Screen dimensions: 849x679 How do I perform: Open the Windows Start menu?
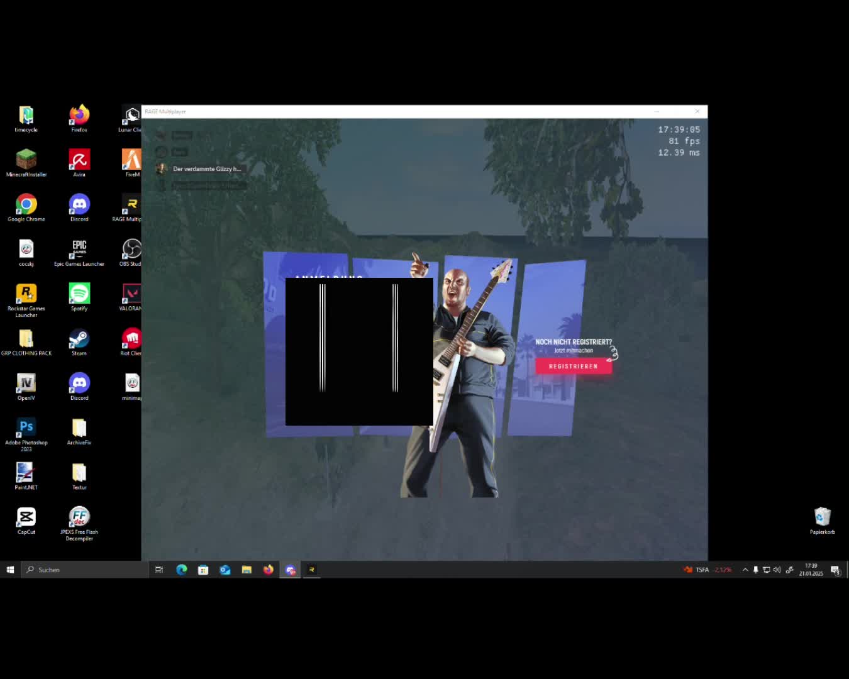click(10, 570)
